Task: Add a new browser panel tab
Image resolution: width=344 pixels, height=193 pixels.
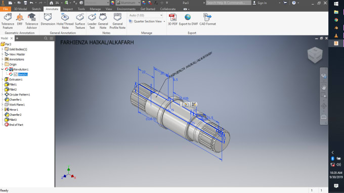Action: (17, 38)
